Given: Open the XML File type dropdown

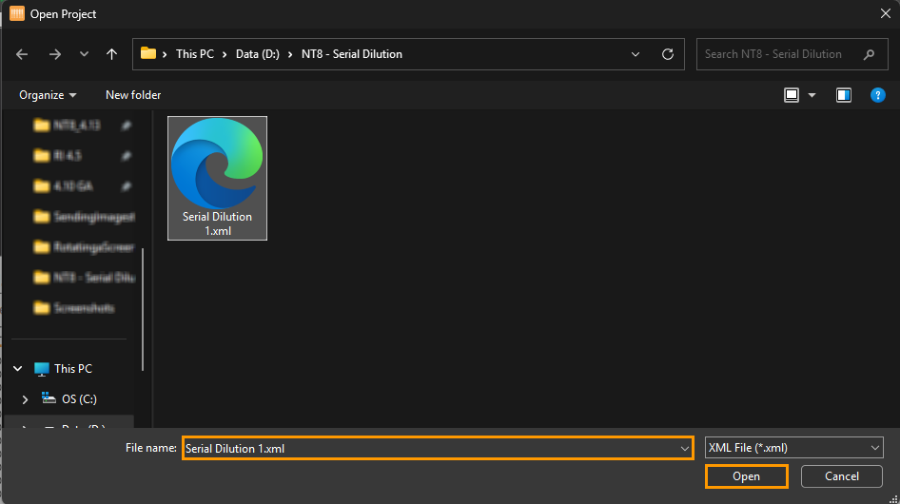Looking at the screenshot, I should coord(793,448).
